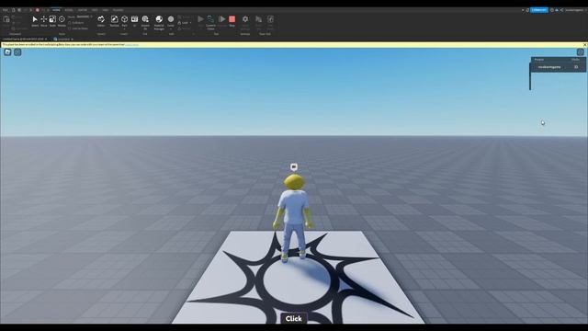Open the Color picker tool
The width and height of the screenshot is (588, 331).
coord(171,19)
